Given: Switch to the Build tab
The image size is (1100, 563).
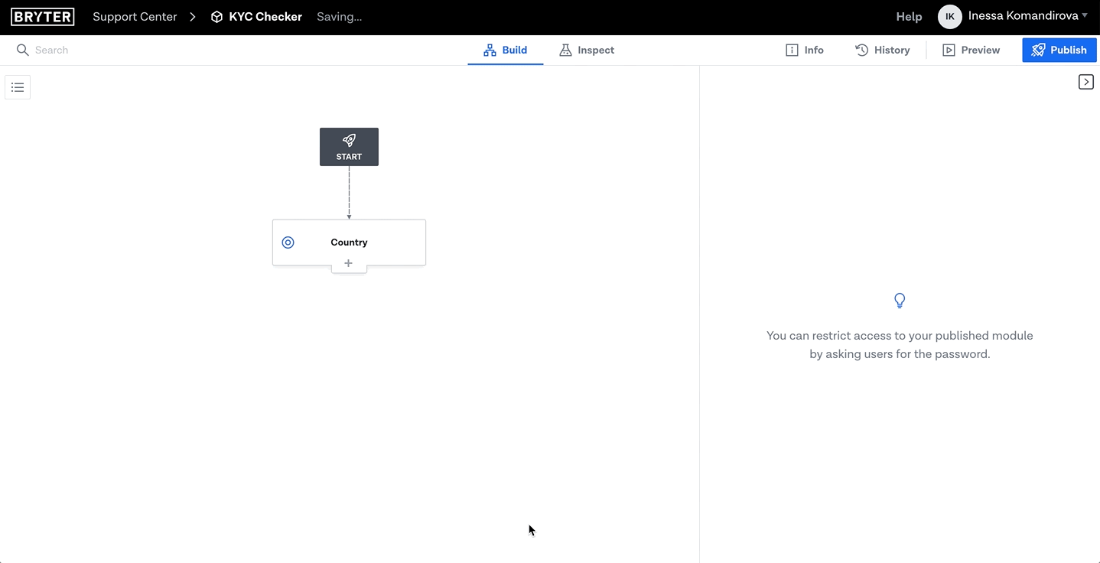Looking at the screenshot, I should (x=506, y=50).
